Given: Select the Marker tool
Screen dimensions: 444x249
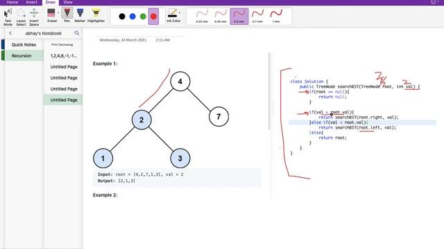Looking at the screenshot, I should pyautogui.click(x=80, y=15).
